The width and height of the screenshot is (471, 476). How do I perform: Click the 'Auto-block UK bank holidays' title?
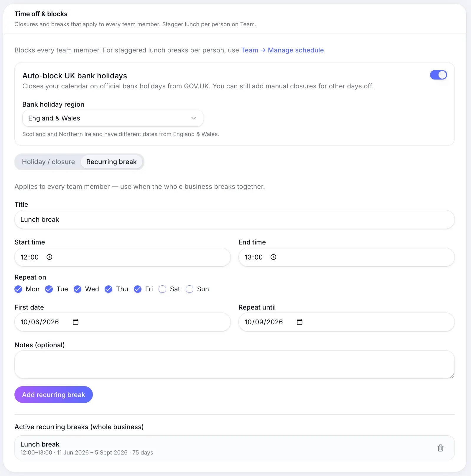click(x=75, y=76)
